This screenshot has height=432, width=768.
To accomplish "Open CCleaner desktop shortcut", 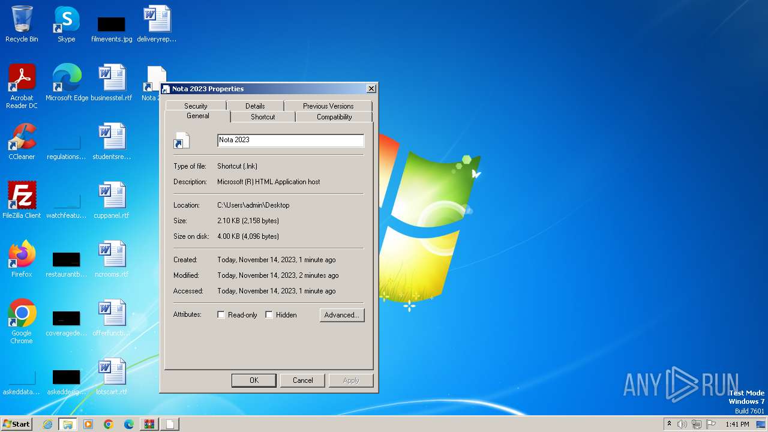I will pos(22,142).
